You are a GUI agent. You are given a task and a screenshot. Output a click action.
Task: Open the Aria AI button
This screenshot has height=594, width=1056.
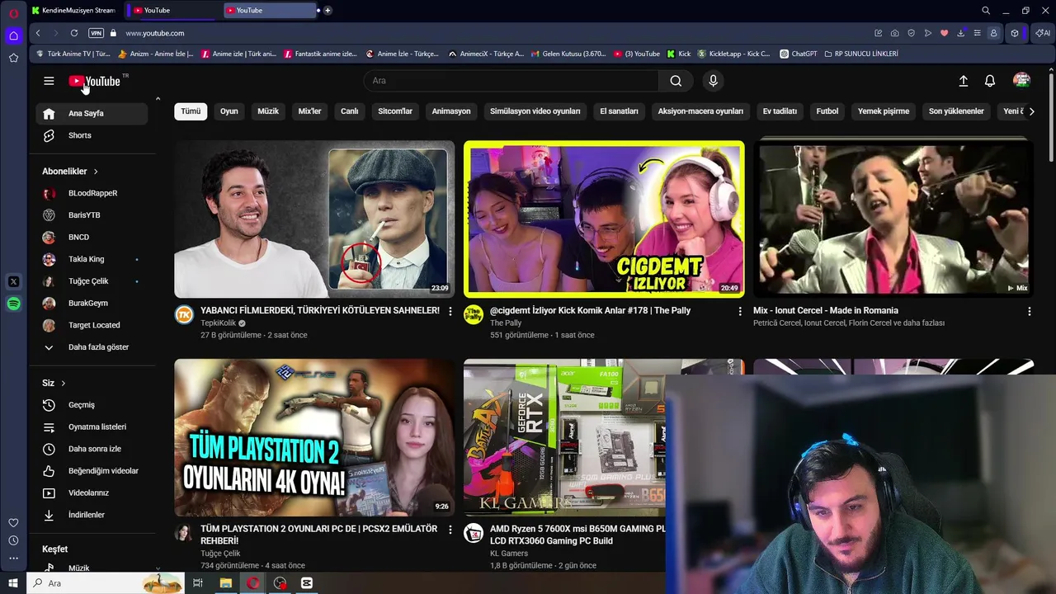tap(1043, 33)
